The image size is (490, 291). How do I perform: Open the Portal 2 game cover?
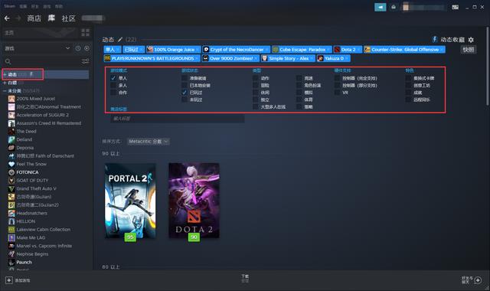pyautogui.click(x=130, y=201)
